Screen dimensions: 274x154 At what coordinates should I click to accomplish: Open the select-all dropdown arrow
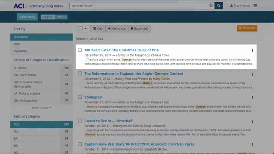point(86,29)
